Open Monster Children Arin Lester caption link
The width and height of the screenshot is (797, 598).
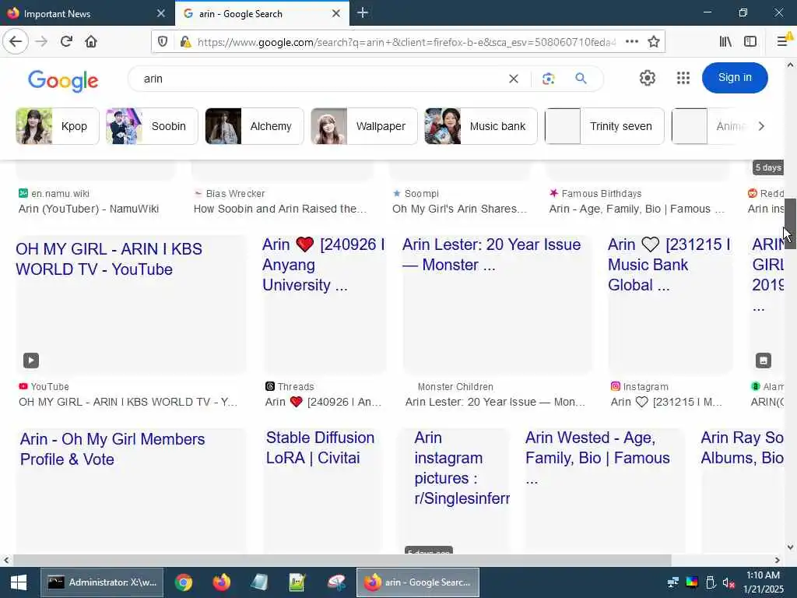(496, 402)
